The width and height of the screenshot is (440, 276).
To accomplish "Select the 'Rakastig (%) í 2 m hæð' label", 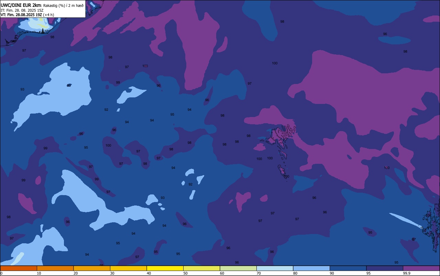I will click(63, 6).
